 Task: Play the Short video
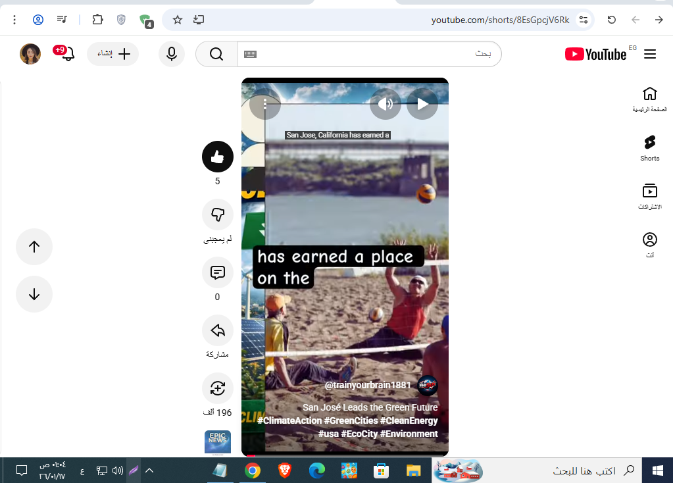coord(422,104)
